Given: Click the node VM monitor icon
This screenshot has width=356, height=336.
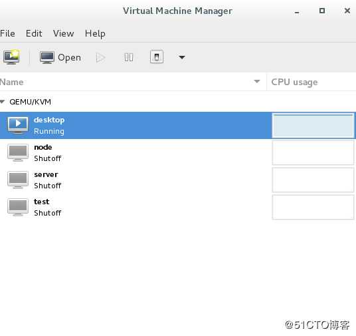Looking at the screenshot, I should tap(18, 152).
